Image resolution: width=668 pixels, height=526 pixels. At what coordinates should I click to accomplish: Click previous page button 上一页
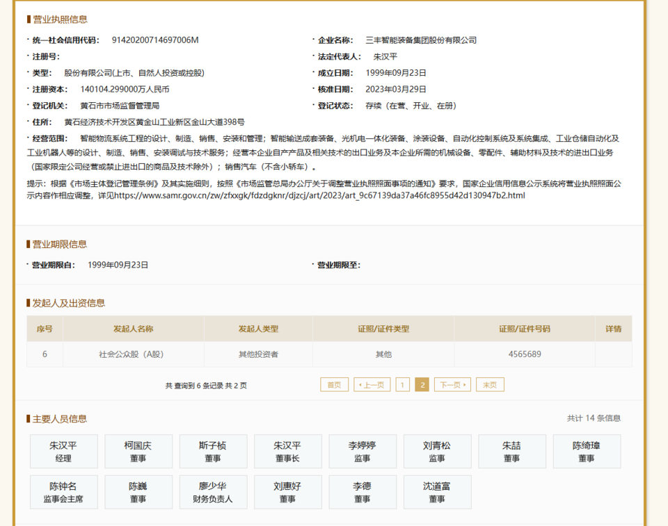[372, 385]
